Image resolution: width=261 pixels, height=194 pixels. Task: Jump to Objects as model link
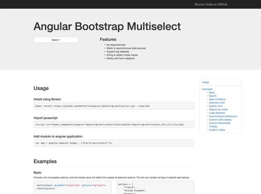[218, 110]
